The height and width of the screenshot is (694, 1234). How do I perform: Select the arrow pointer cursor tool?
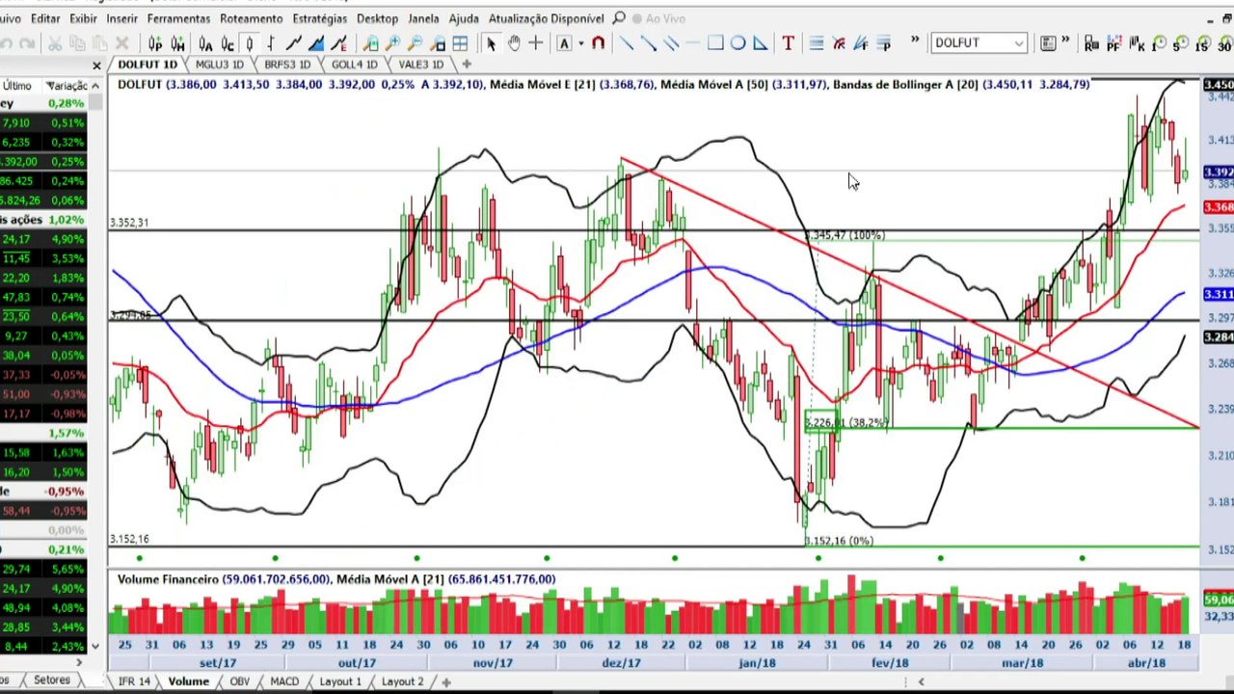[x=491, y=43]
